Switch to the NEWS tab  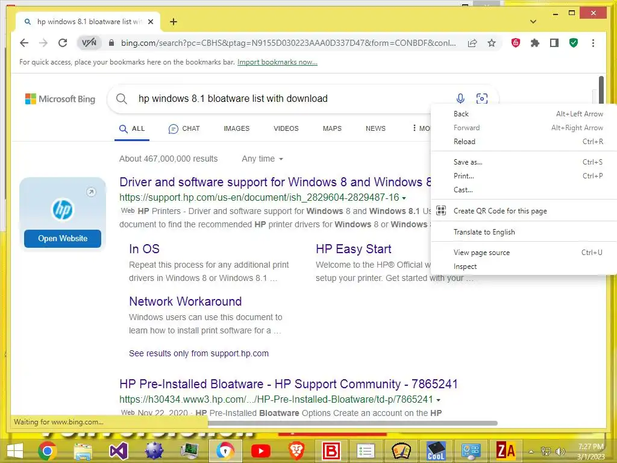[375, 129]
